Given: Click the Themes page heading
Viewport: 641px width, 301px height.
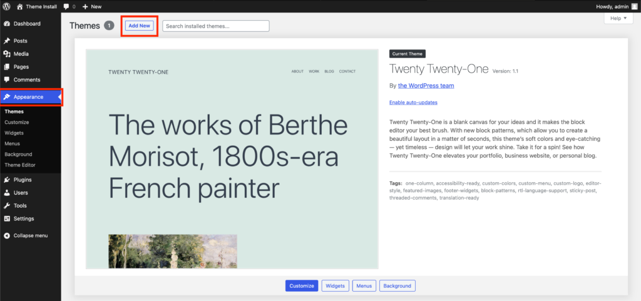Looking at the screenshot, I should click(x=85, y=26).
